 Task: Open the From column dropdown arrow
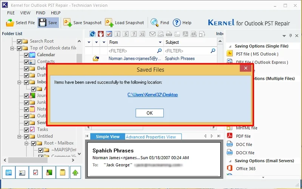point(160,42)
